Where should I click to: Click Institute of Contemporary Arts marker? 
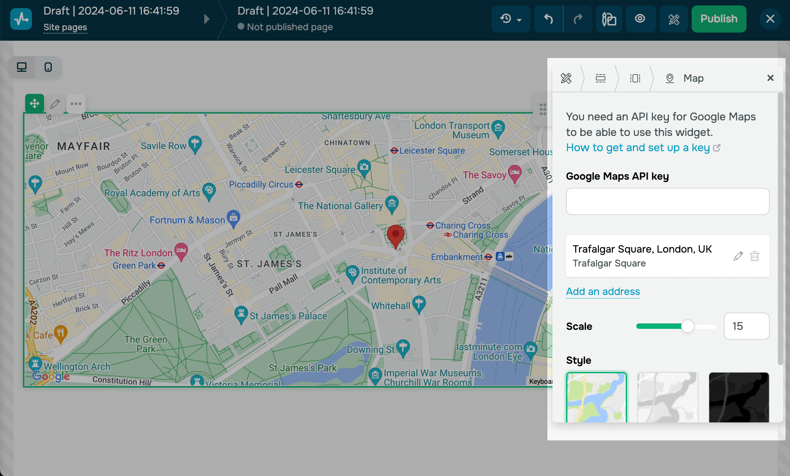353,274
